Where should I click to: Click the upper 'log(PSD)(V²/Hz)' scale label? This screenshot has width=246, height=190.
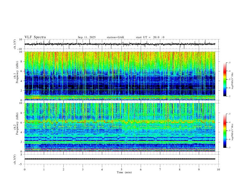233,81
